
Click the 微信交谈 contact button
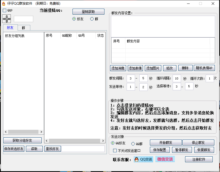coord(165,159)
